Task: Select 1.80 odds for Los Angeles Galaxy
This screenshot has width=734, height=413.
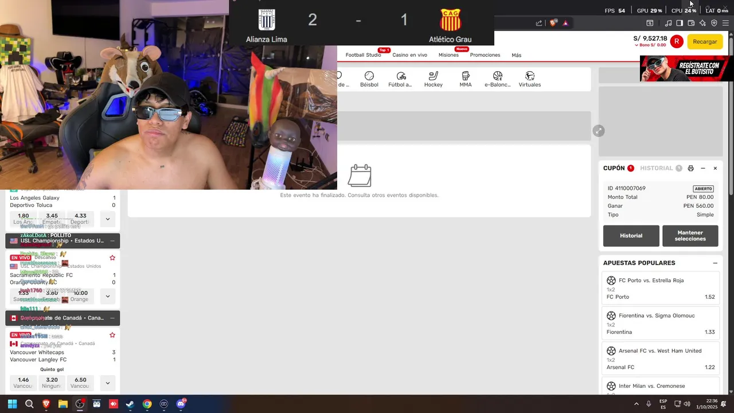Action: [24, 219]
